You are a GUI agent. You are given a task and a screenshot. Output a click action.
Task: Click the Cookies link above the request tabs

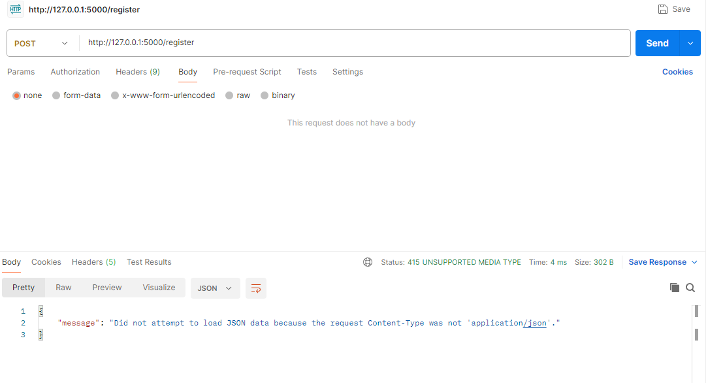(677, 71)
